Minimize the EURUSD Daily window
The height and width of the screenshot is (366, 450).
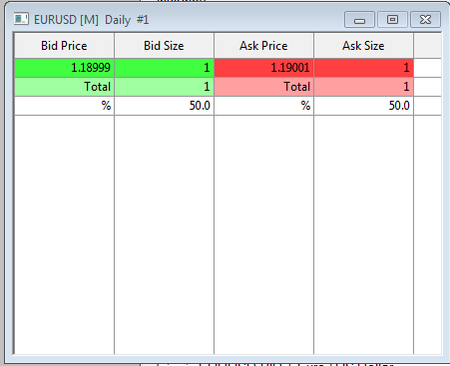pyautogui.click(x=359, y=20)
